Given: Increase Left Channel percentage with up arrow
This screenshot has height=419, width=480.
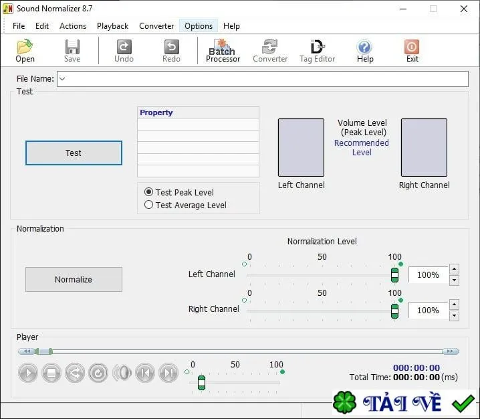Looking at the screenshot, I should (454, 269).
